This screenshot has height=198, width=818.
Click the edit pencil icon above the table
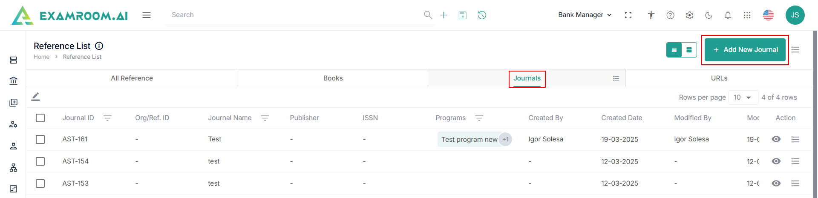click(x=36, y=97)
